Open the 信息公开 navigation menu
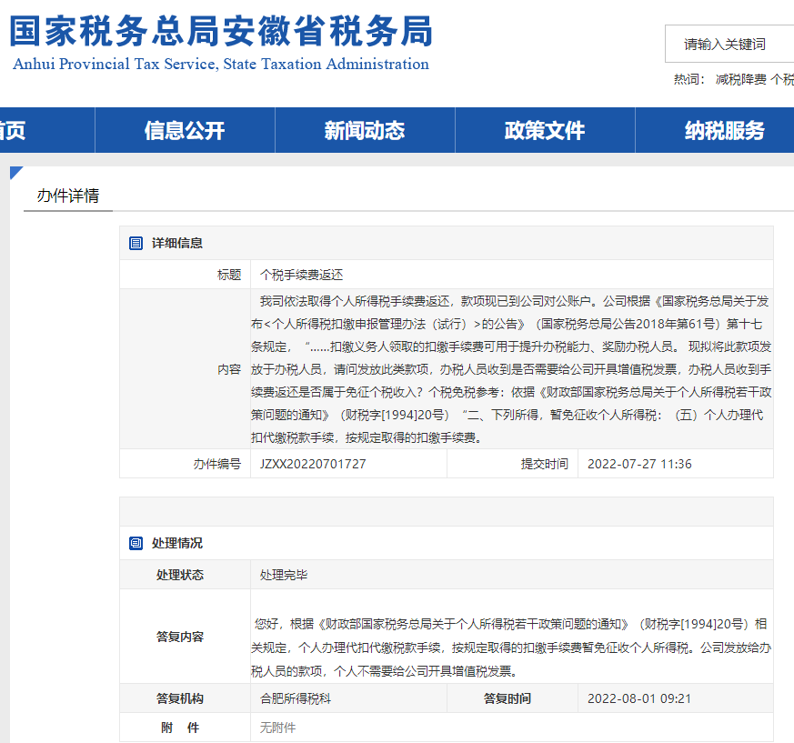Viewport: 794px width, 743px height. point(185,130)
